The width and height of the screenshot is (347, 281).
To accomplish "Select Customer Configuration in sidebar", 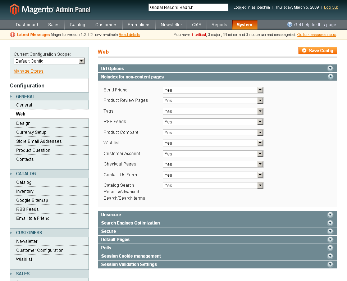I will (49, 250).
